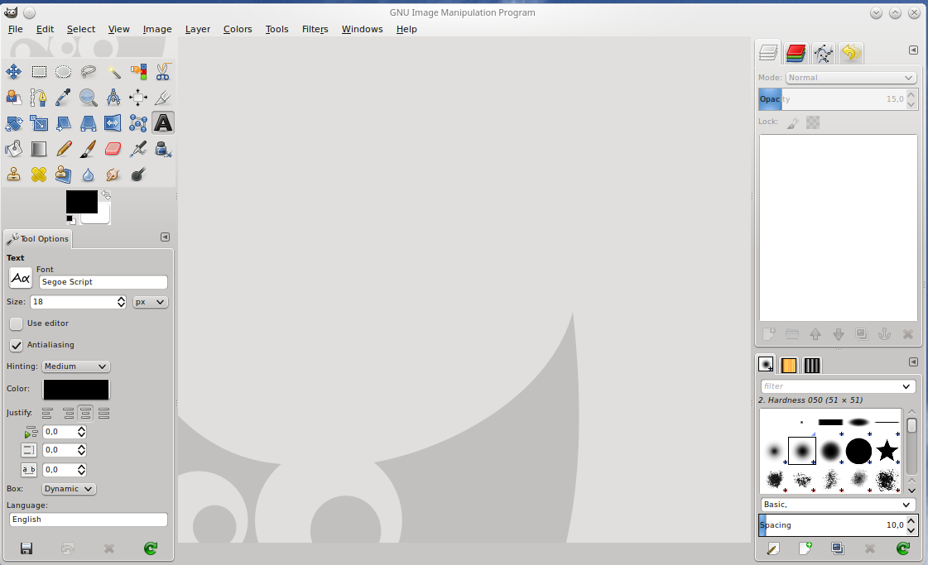
Task: Open the px size unit dropdown
Action: click(x=151, y=302)
